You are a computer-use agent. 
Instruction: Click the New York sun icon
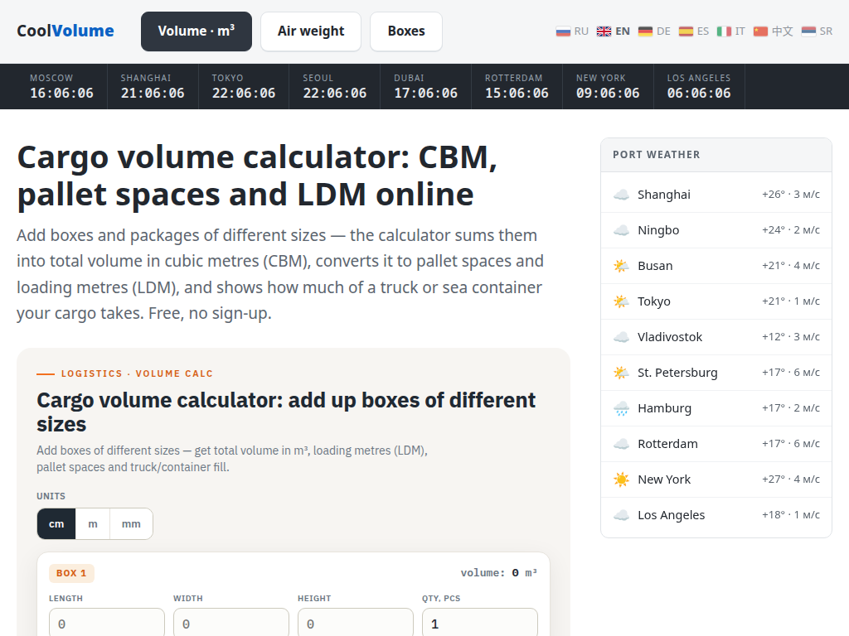pyautogui.click(x=621, y=479)
